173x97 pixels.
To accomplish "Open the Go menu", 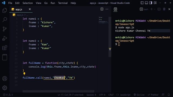I will [46, 3].
